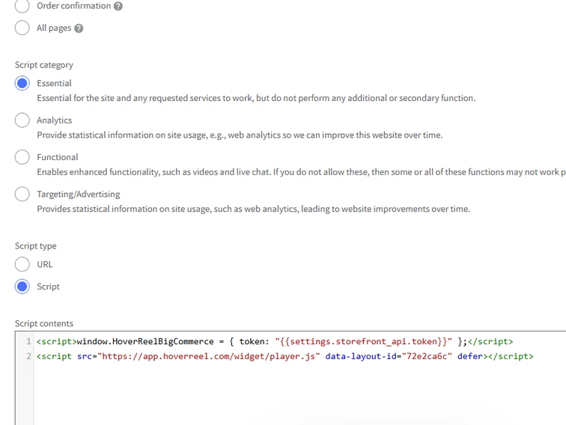Choose the Functional script category
566x425 pixels.
(x=22, y=157)
